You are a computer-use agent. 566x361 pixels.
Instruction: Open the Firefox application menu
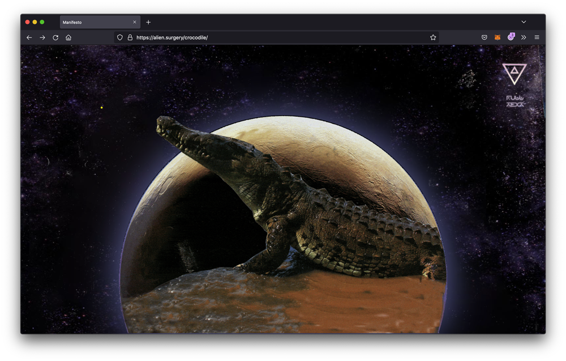537,37
